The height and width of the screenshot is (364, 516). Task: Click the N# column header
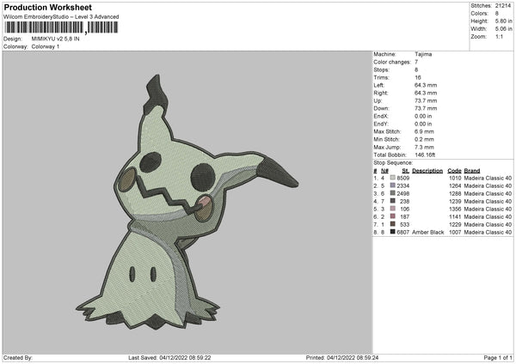384,171
